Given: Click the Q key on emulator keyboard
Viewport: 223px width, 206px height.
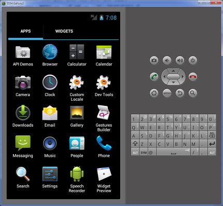Looking at the screenshot, I should [x=135, y=127].
